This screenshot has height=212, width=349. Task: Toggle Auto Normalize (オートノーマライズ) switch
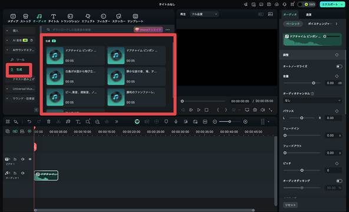click(339, 66)
